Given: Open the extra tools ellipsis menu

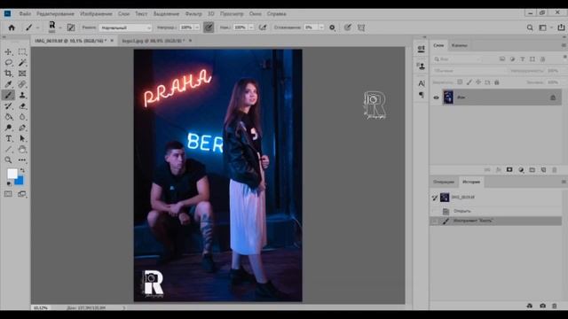Looking at the screenshot, I should 22,159.
